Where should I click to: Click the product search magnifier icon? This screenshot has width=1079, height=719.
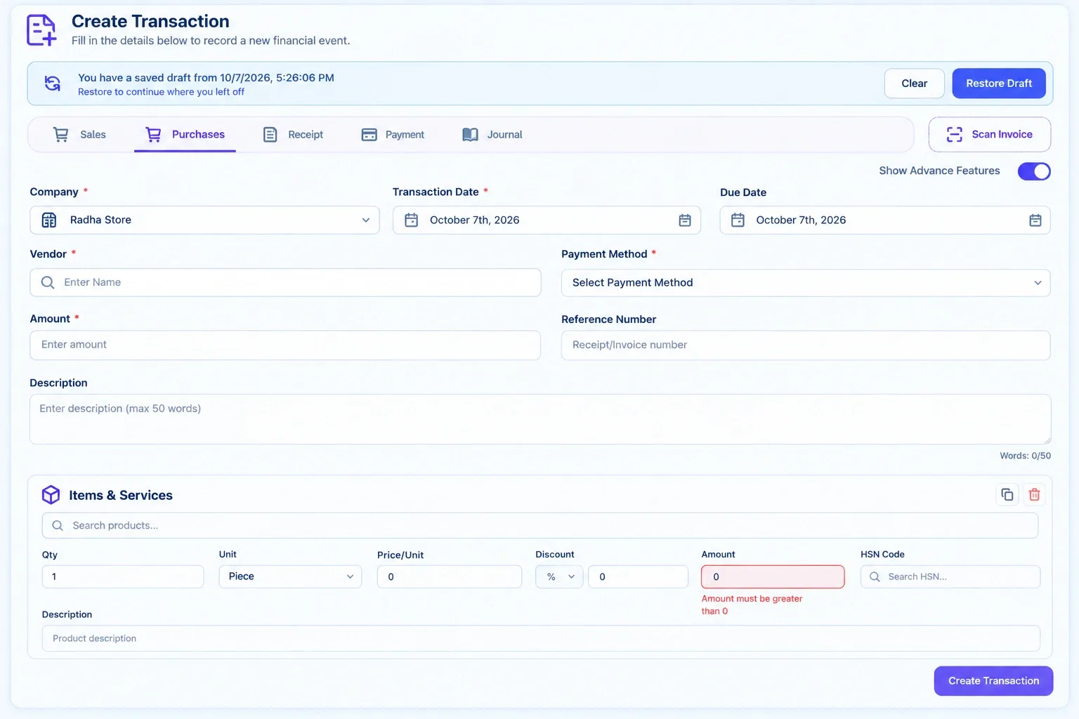click(x=58, y=525)
